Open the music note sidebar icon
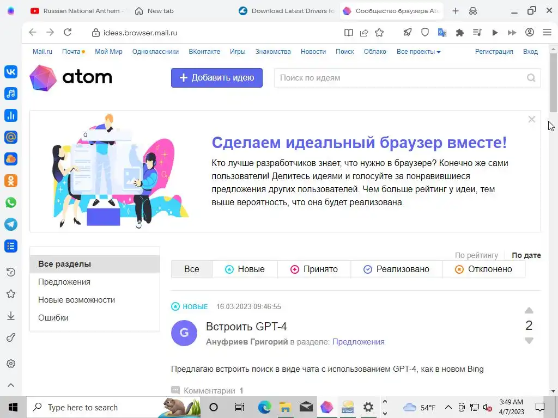The width and height of the screenshot is (558, 418). click(x=11, y=94)
